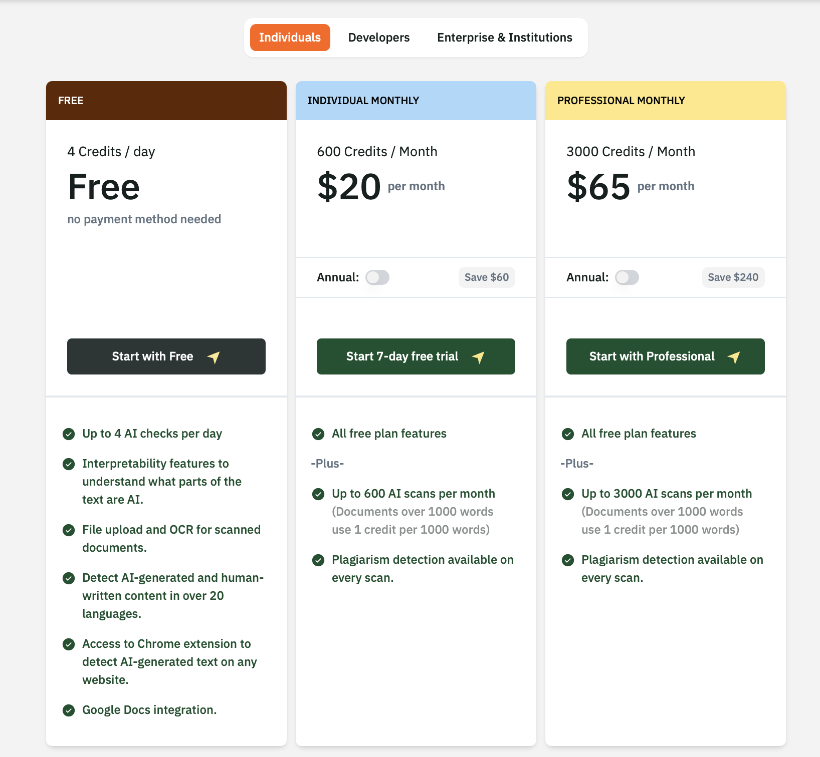Screen dimensions: 820x757
Task: Click paper plane icon on 7-day trial button
Action: [x=479, y=357]
